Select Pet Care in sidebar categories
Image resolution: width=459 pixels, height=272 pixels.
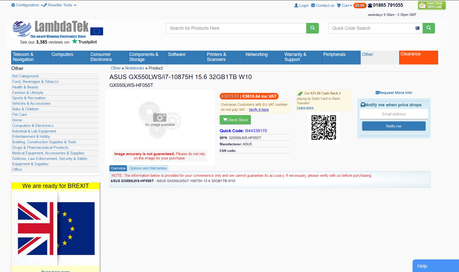point(19,115)
